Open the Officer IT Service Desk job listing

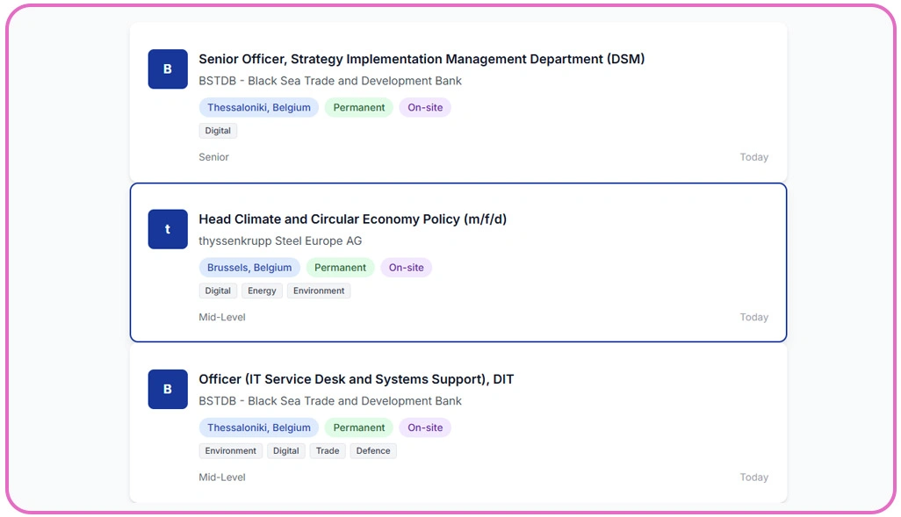click(357, 379)
